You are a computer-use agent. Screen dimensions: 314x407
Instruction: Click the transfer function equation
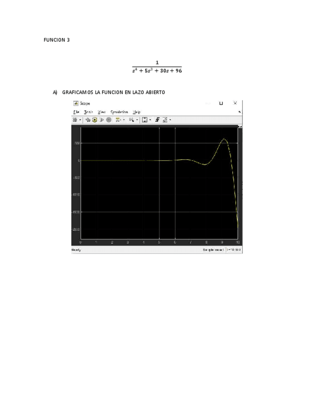pos(157,67)
